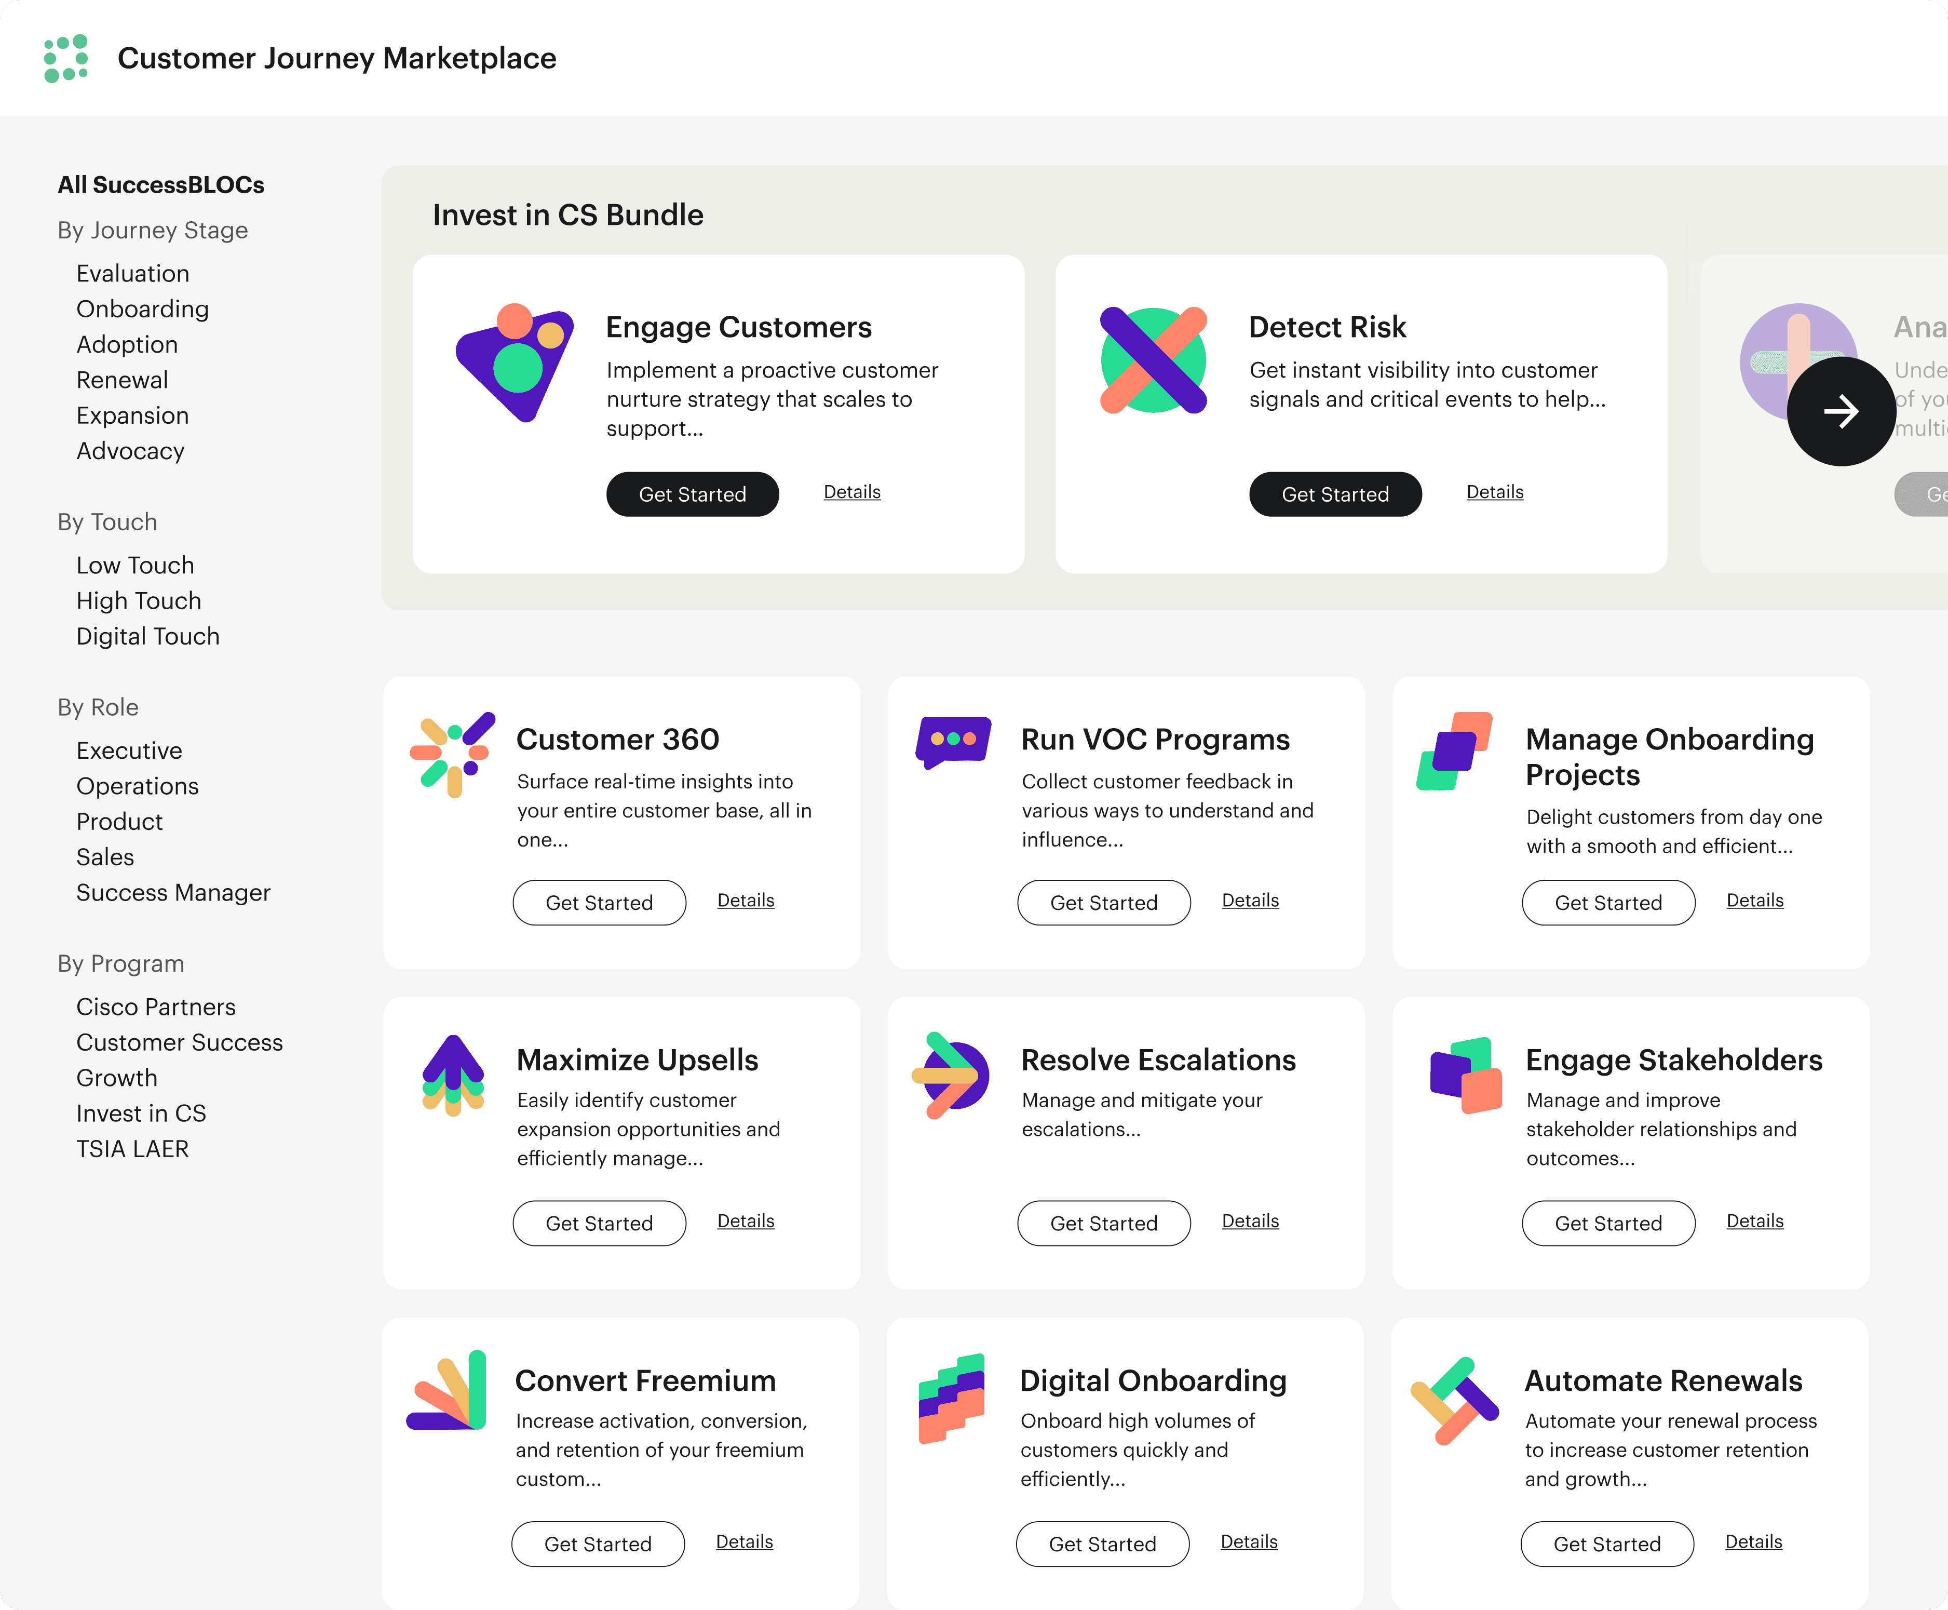View Details for Engage Stakeholders
1948x1610 pixels.
point(1754,1222)
